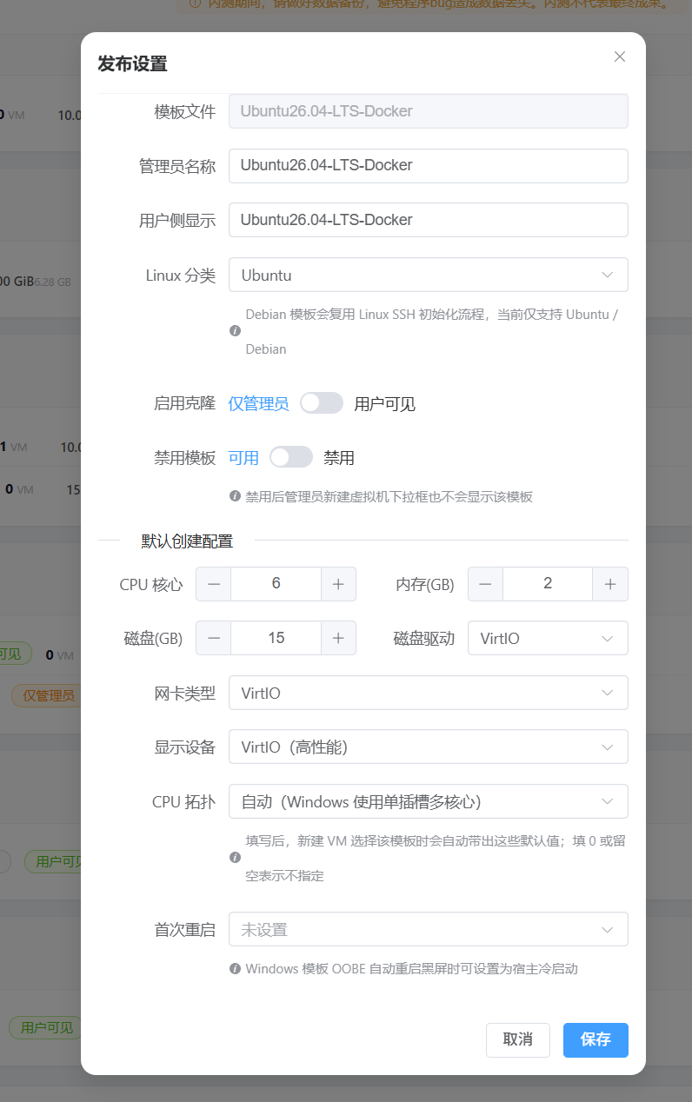Select 可用 label for template status

[243, 458]
